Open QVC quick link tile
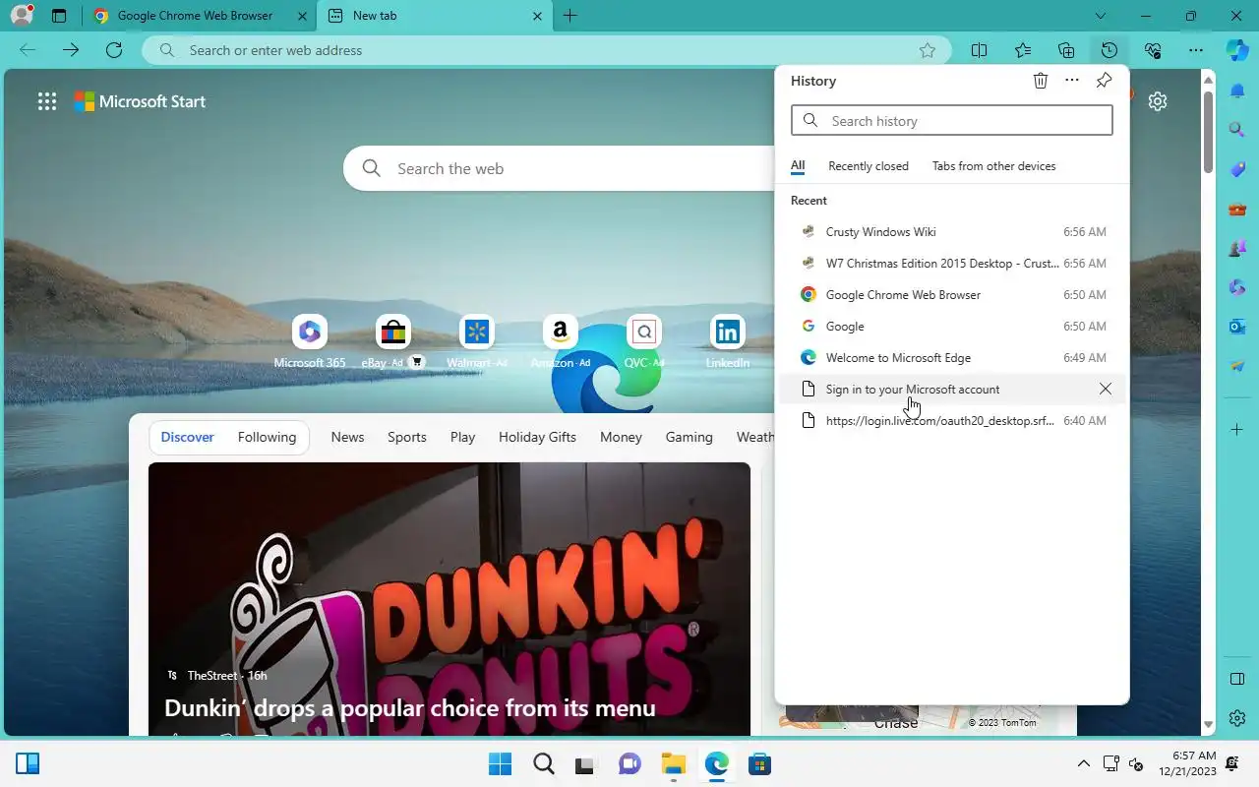1259x787 pixels. [x=644, y=342]
